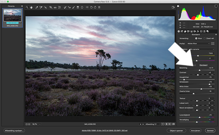Select the White Balance eyedropper tool
This screenshot has height=135, width=219.
(37, 7)
